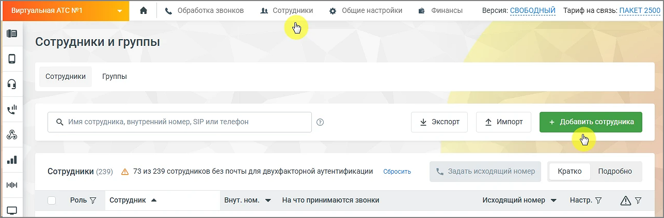Click the search help question mark icon
This screenshot has width=664, height=218.
coord(320,122)
